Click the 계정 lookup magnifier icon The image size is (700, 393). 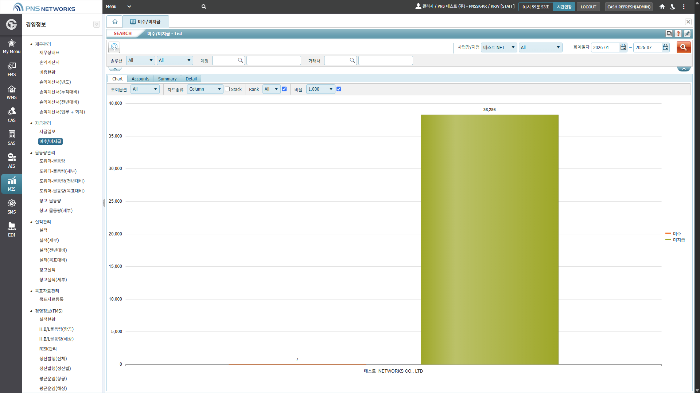tap(240, 60)
